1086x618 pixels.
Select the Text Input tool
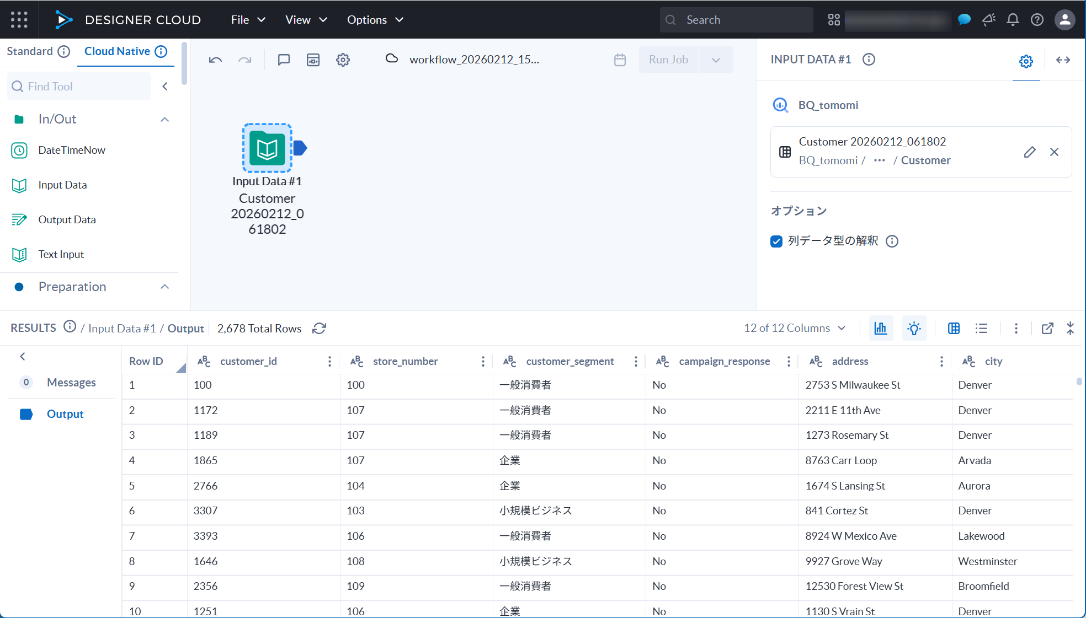pos(61,254)
